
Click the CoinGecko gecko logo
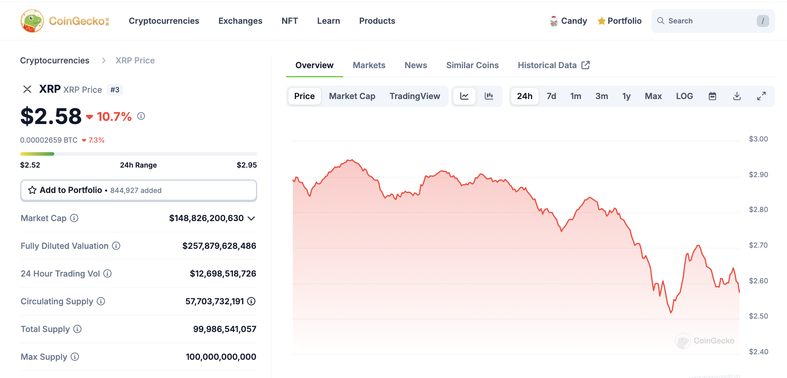[x=32, y=21]
